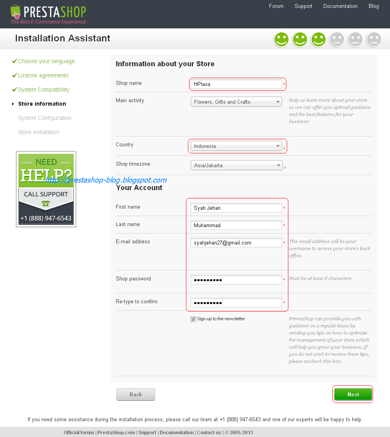Viewport: 390px width, 437px height.
Task: Open the Support link in header
Action: coord(303,6)
